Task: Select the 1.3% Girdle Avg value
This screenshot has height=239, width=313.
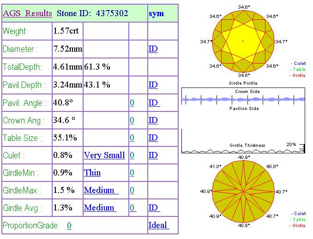Action: (x=63, y=208)
